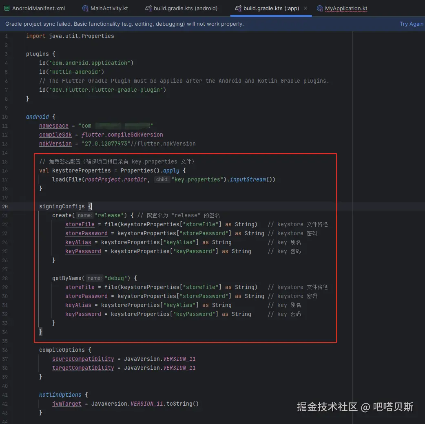Click the 'jvmTarget' property
Image resolution: width=425 pixels, height=424 pixels.
coord(66,404)
